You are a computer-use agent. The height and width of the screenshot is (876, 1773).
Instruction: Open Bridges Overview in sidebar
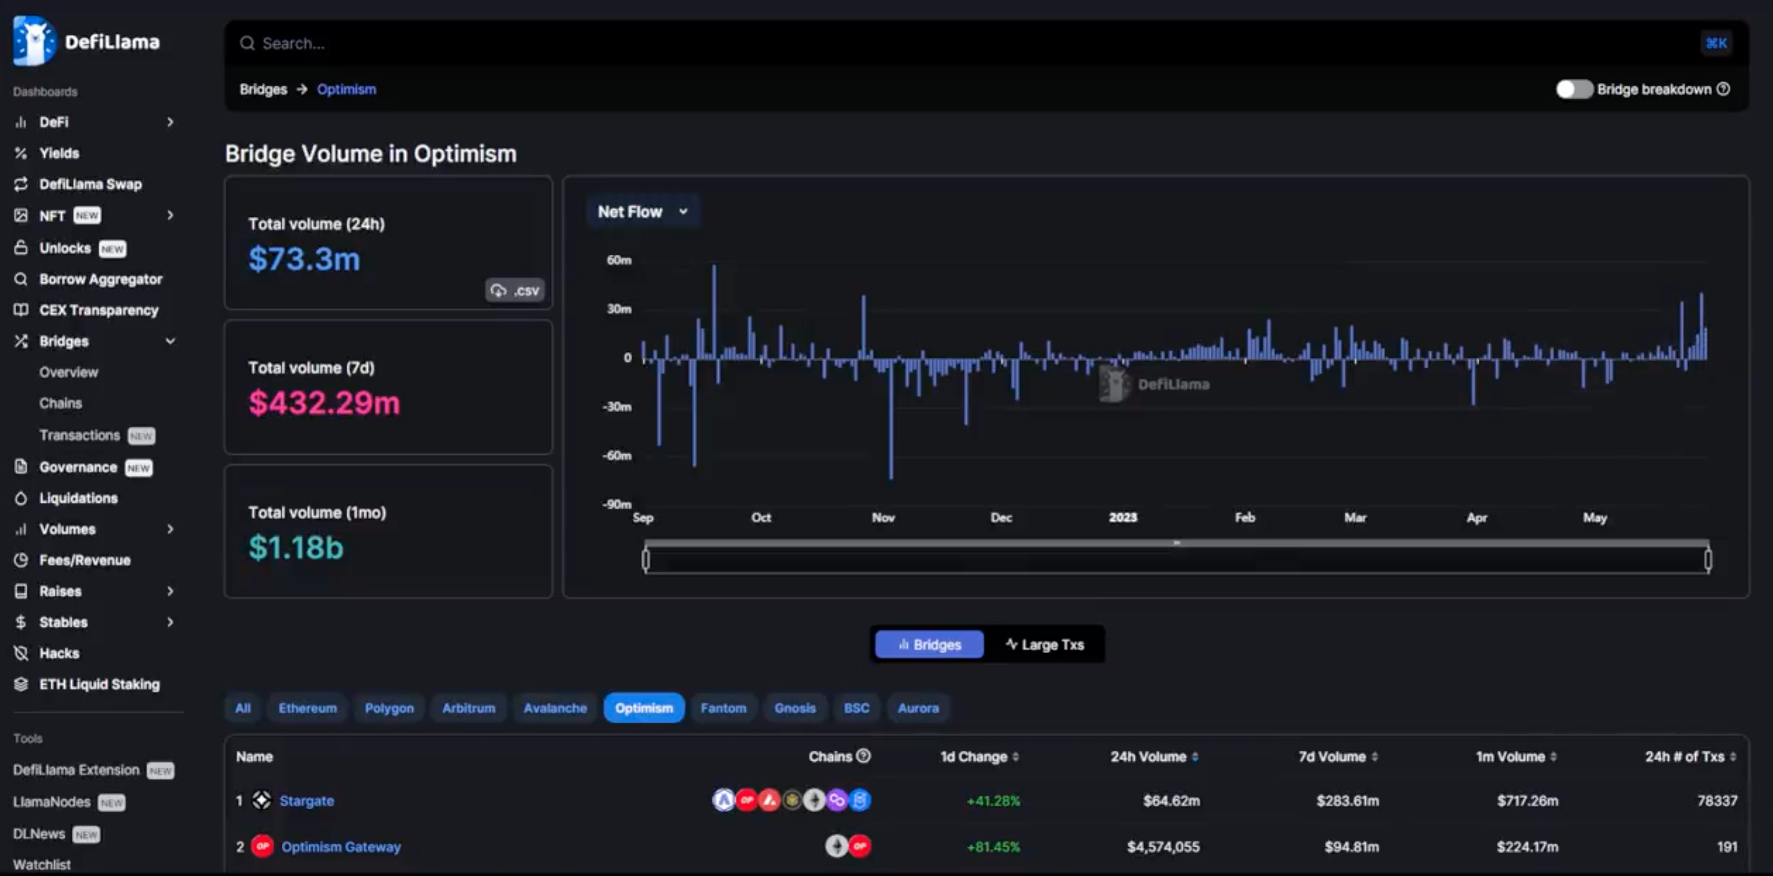pyautogui.click(x=69, y=372)
